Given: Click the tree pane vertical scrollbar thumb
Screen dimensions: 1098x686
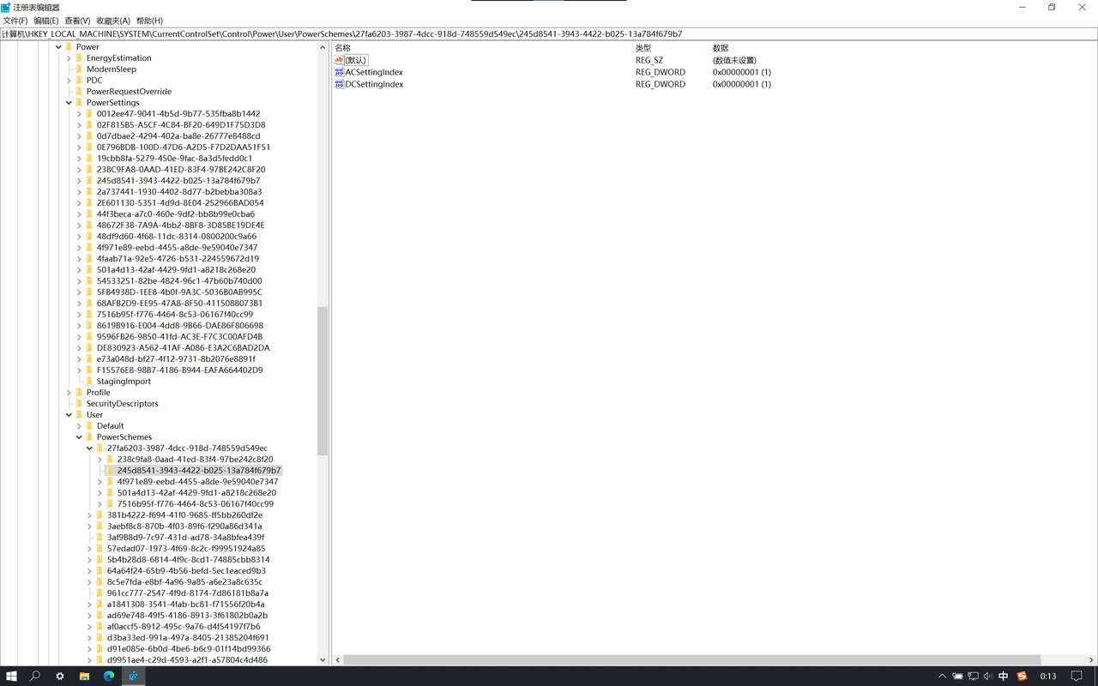Looking at the screenshot, I should [x=323, y=382].
